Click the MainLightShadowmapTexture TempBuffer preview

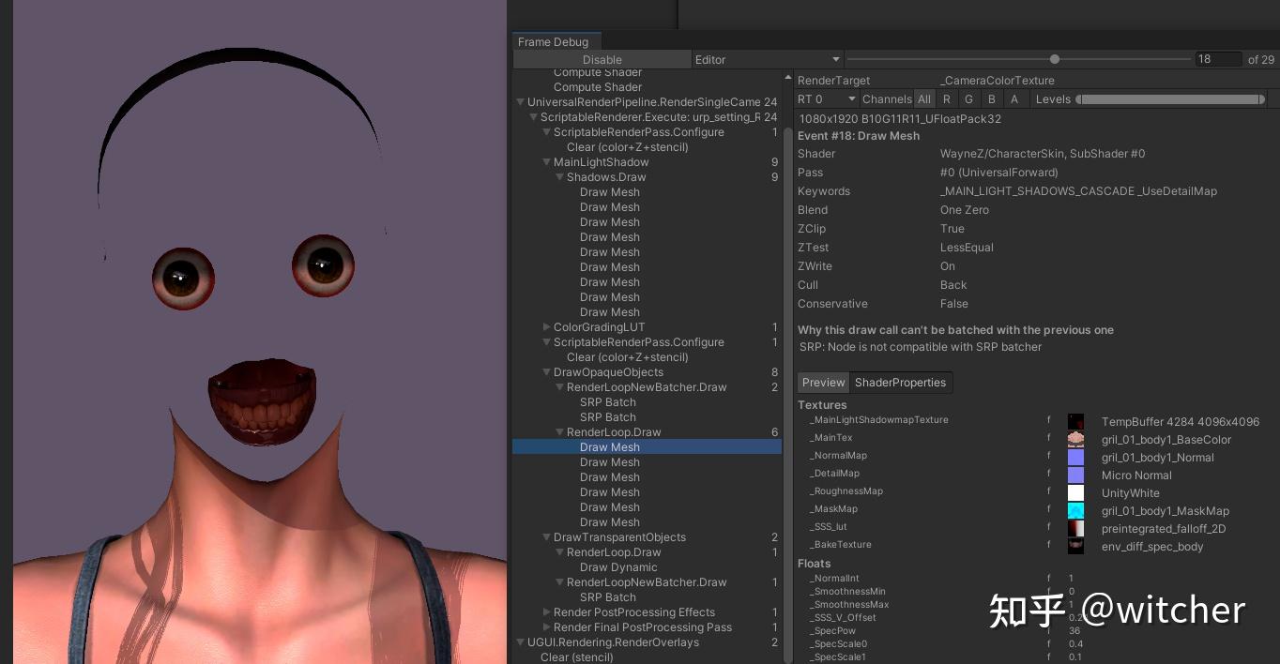[1075, 421]
